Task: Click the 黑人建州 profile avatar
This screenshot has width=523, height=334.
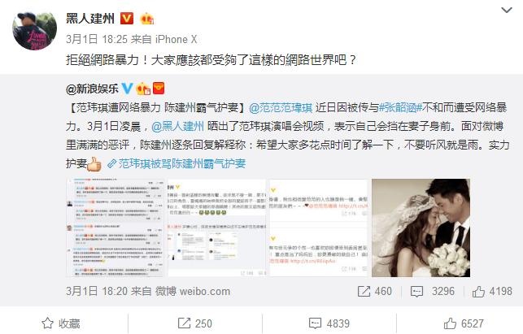Action: click(34, 31)
